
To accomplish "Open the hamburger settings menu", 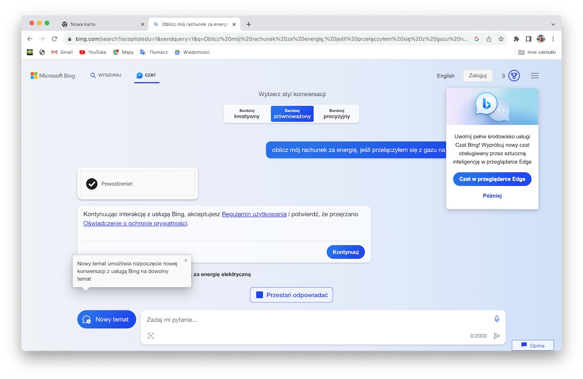I will click(535, 76).
